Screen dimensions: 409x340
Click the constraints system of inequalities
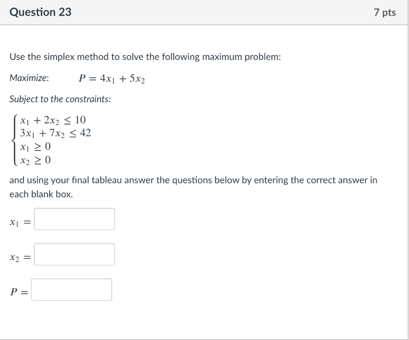click(52, 139)
